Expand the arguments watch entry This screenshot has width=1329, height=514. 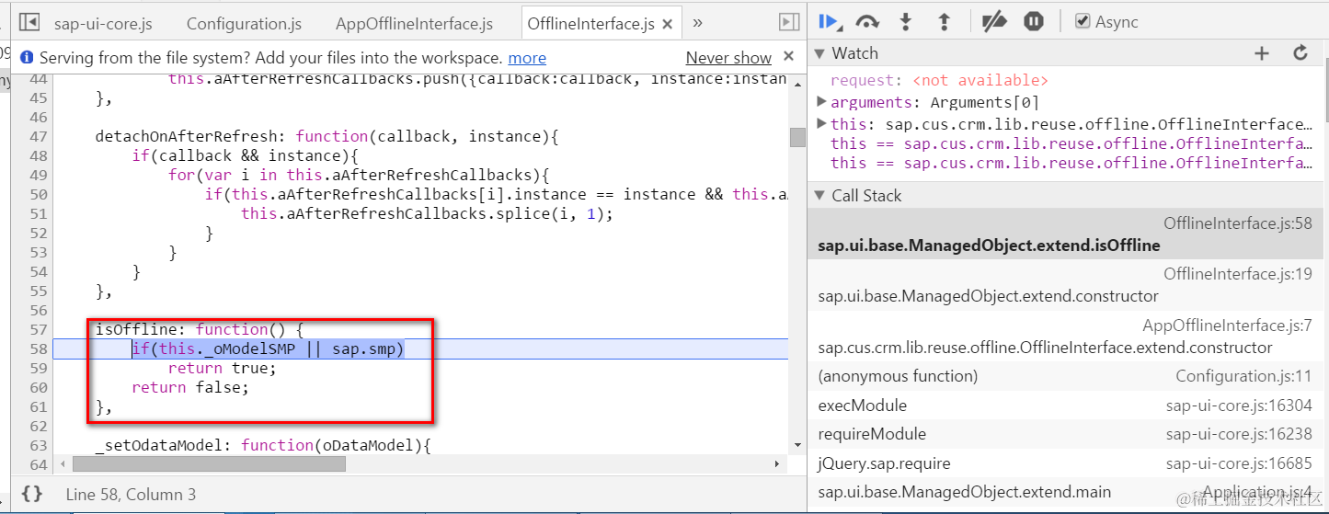[822, 101]
